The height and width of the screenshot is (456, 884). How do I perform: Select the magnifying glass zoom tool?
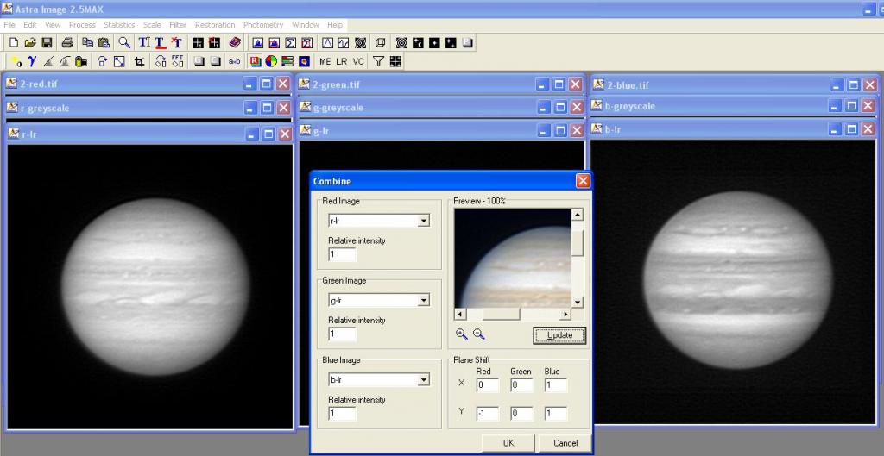(124, 43)
